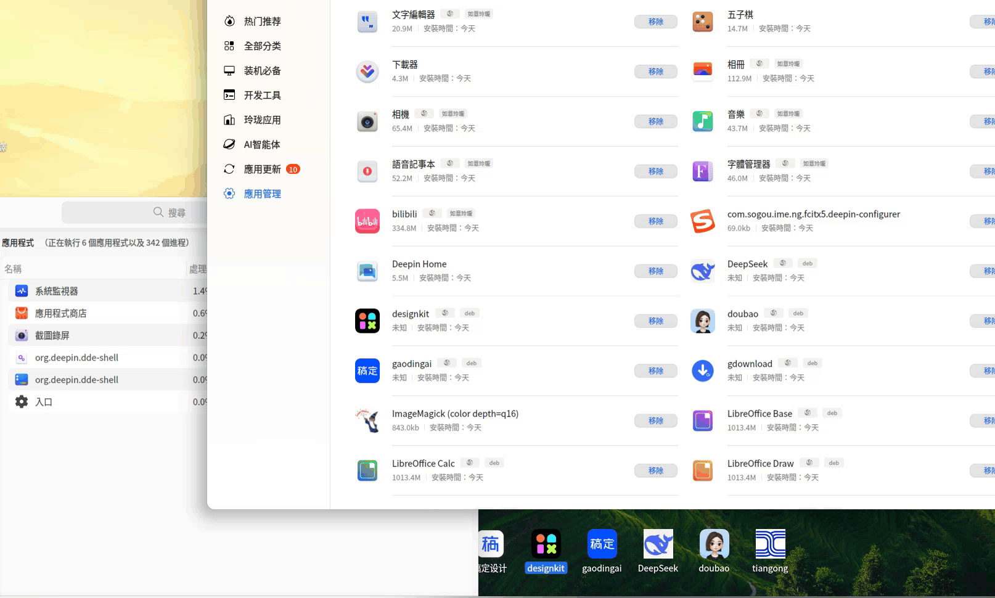
Task: Click 移除 for Deepin Home
Action: (x=656, y=271)
